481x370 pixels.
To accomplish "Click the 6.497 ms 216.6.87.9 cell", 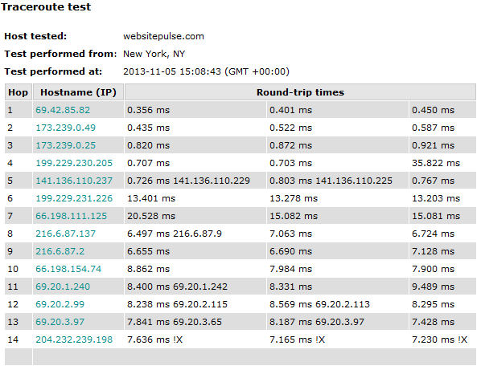I will click(195, 234).
